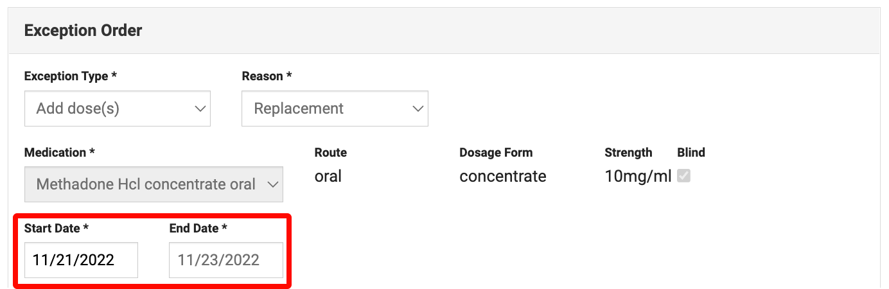Click the Exception Order panel heading
The width and height of the screenshot is (889, 289).
(83, 30)
